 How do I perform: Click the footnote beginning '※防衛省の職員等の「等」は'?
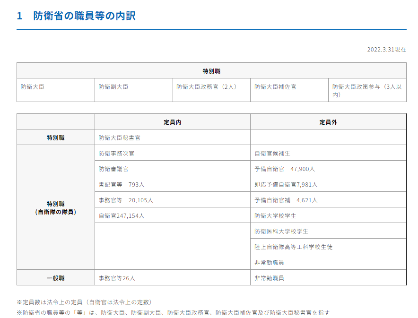(x=173, y=312)
